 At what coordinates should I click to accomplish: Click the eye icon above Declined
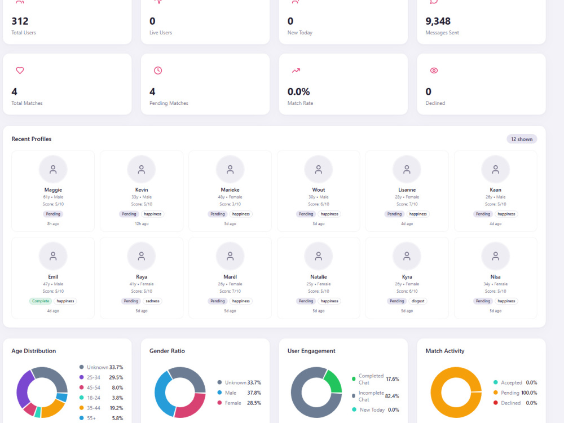point(434,70)
